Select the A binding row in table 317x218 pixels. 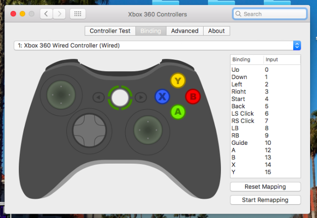pyautogui.click(x=265, y=150)
